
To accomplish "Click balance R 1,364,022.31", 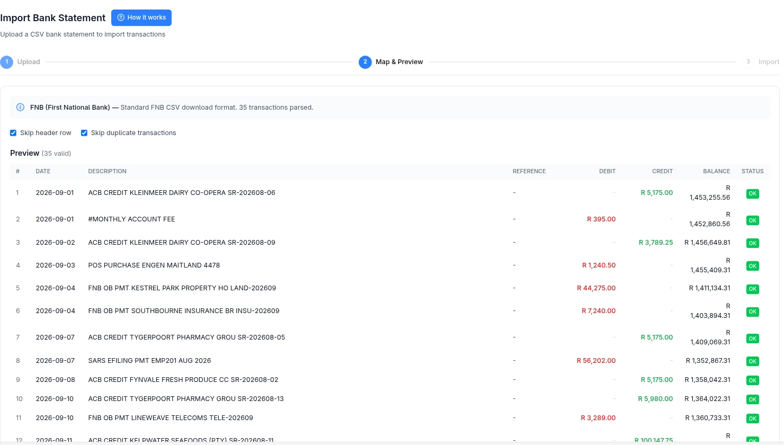I will [707, 399].
